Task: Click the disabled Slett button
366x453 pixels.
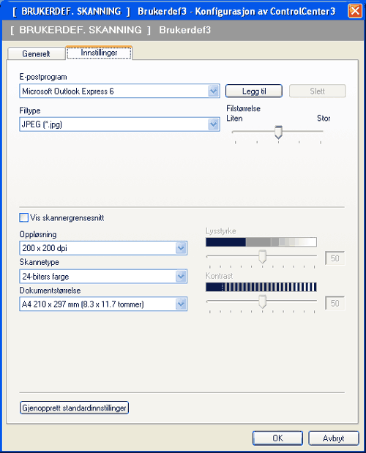Action: pyautogui.click(x=318, y=91)
